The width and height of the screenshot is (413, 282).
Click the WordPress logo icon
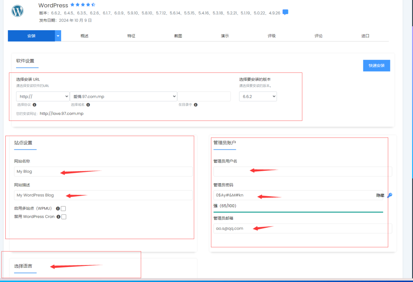tap(18, 11)
